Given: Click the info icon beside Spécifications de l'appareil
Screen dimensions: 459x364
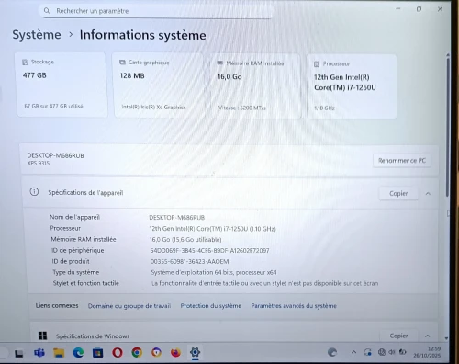Looking at the screenshot, I should click(34, 192).
